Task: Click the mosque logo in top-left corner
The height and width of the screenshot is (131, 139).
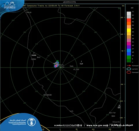Action: pos(10,5)
